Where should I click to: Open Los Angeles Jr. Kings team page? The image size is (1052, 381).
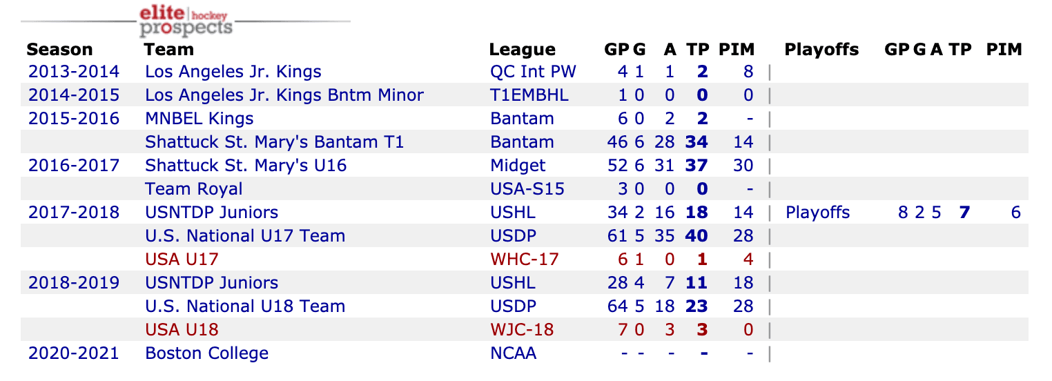coord(233,72)
